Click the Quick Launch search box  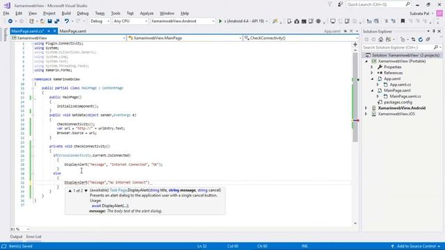coord(378,5)
